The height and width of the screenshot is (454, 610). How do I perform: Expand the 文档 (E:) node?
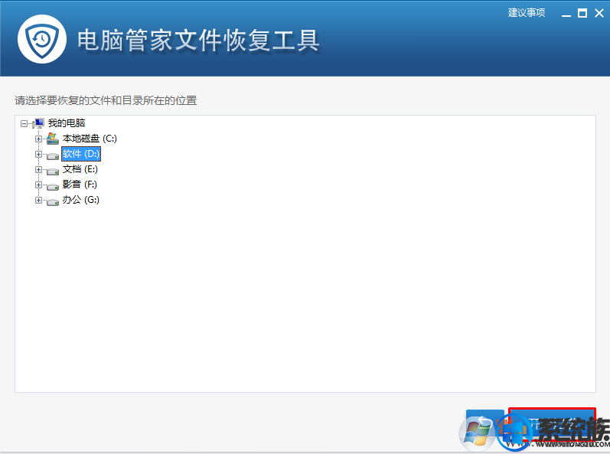coord(38,170)
